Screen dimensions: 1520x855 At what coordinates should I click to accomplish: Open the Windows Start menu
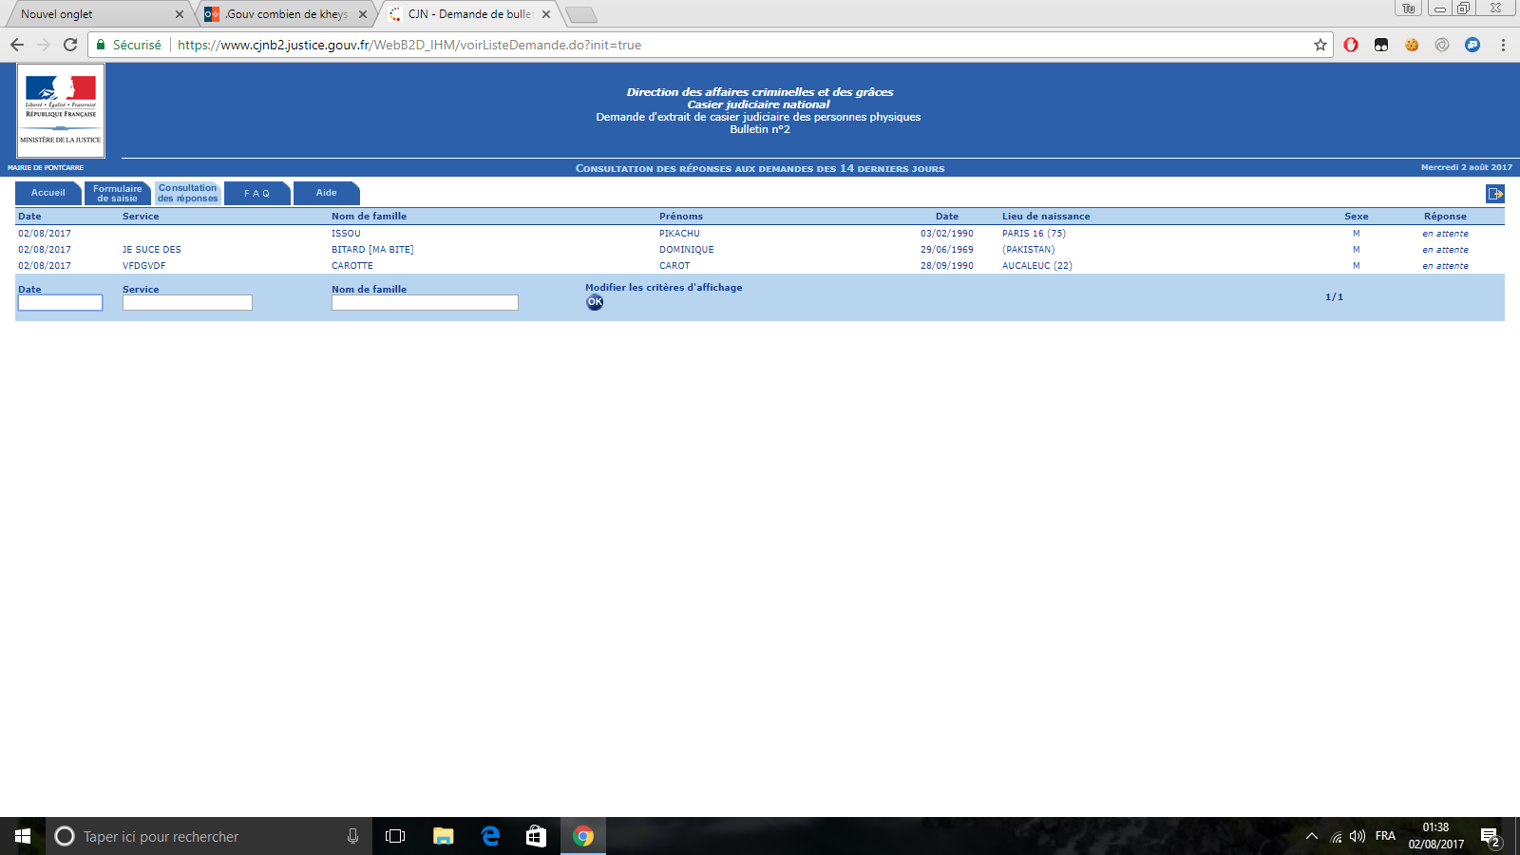click(23, 836)
